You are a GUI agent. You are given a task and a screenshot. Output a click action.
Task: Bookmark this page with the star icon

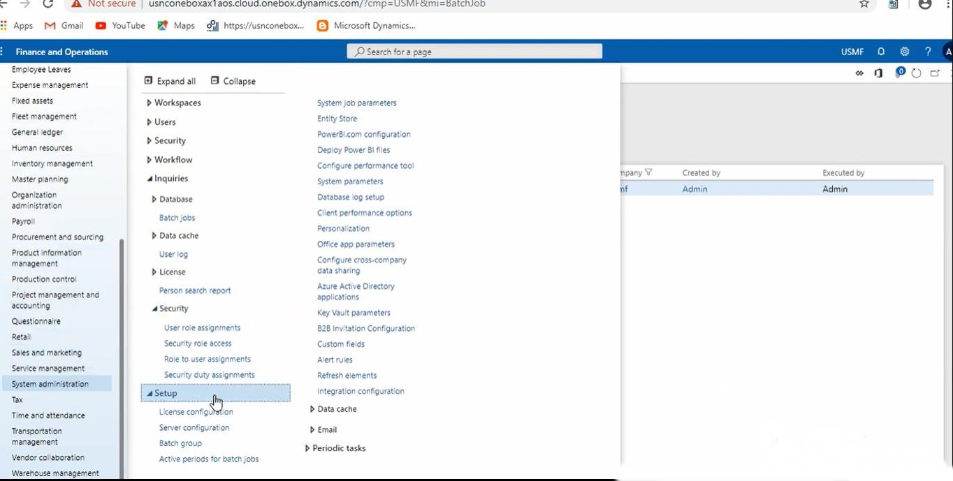click(x=864, y=4)
